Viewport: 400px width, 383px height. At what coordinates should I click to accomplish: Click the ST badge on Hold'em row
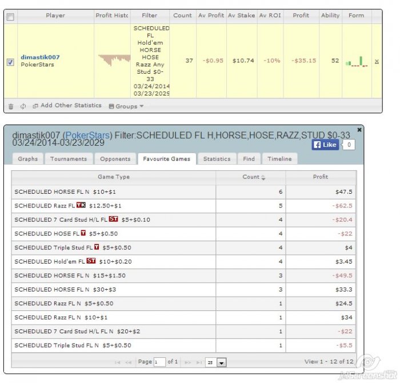tap(91, 261)
